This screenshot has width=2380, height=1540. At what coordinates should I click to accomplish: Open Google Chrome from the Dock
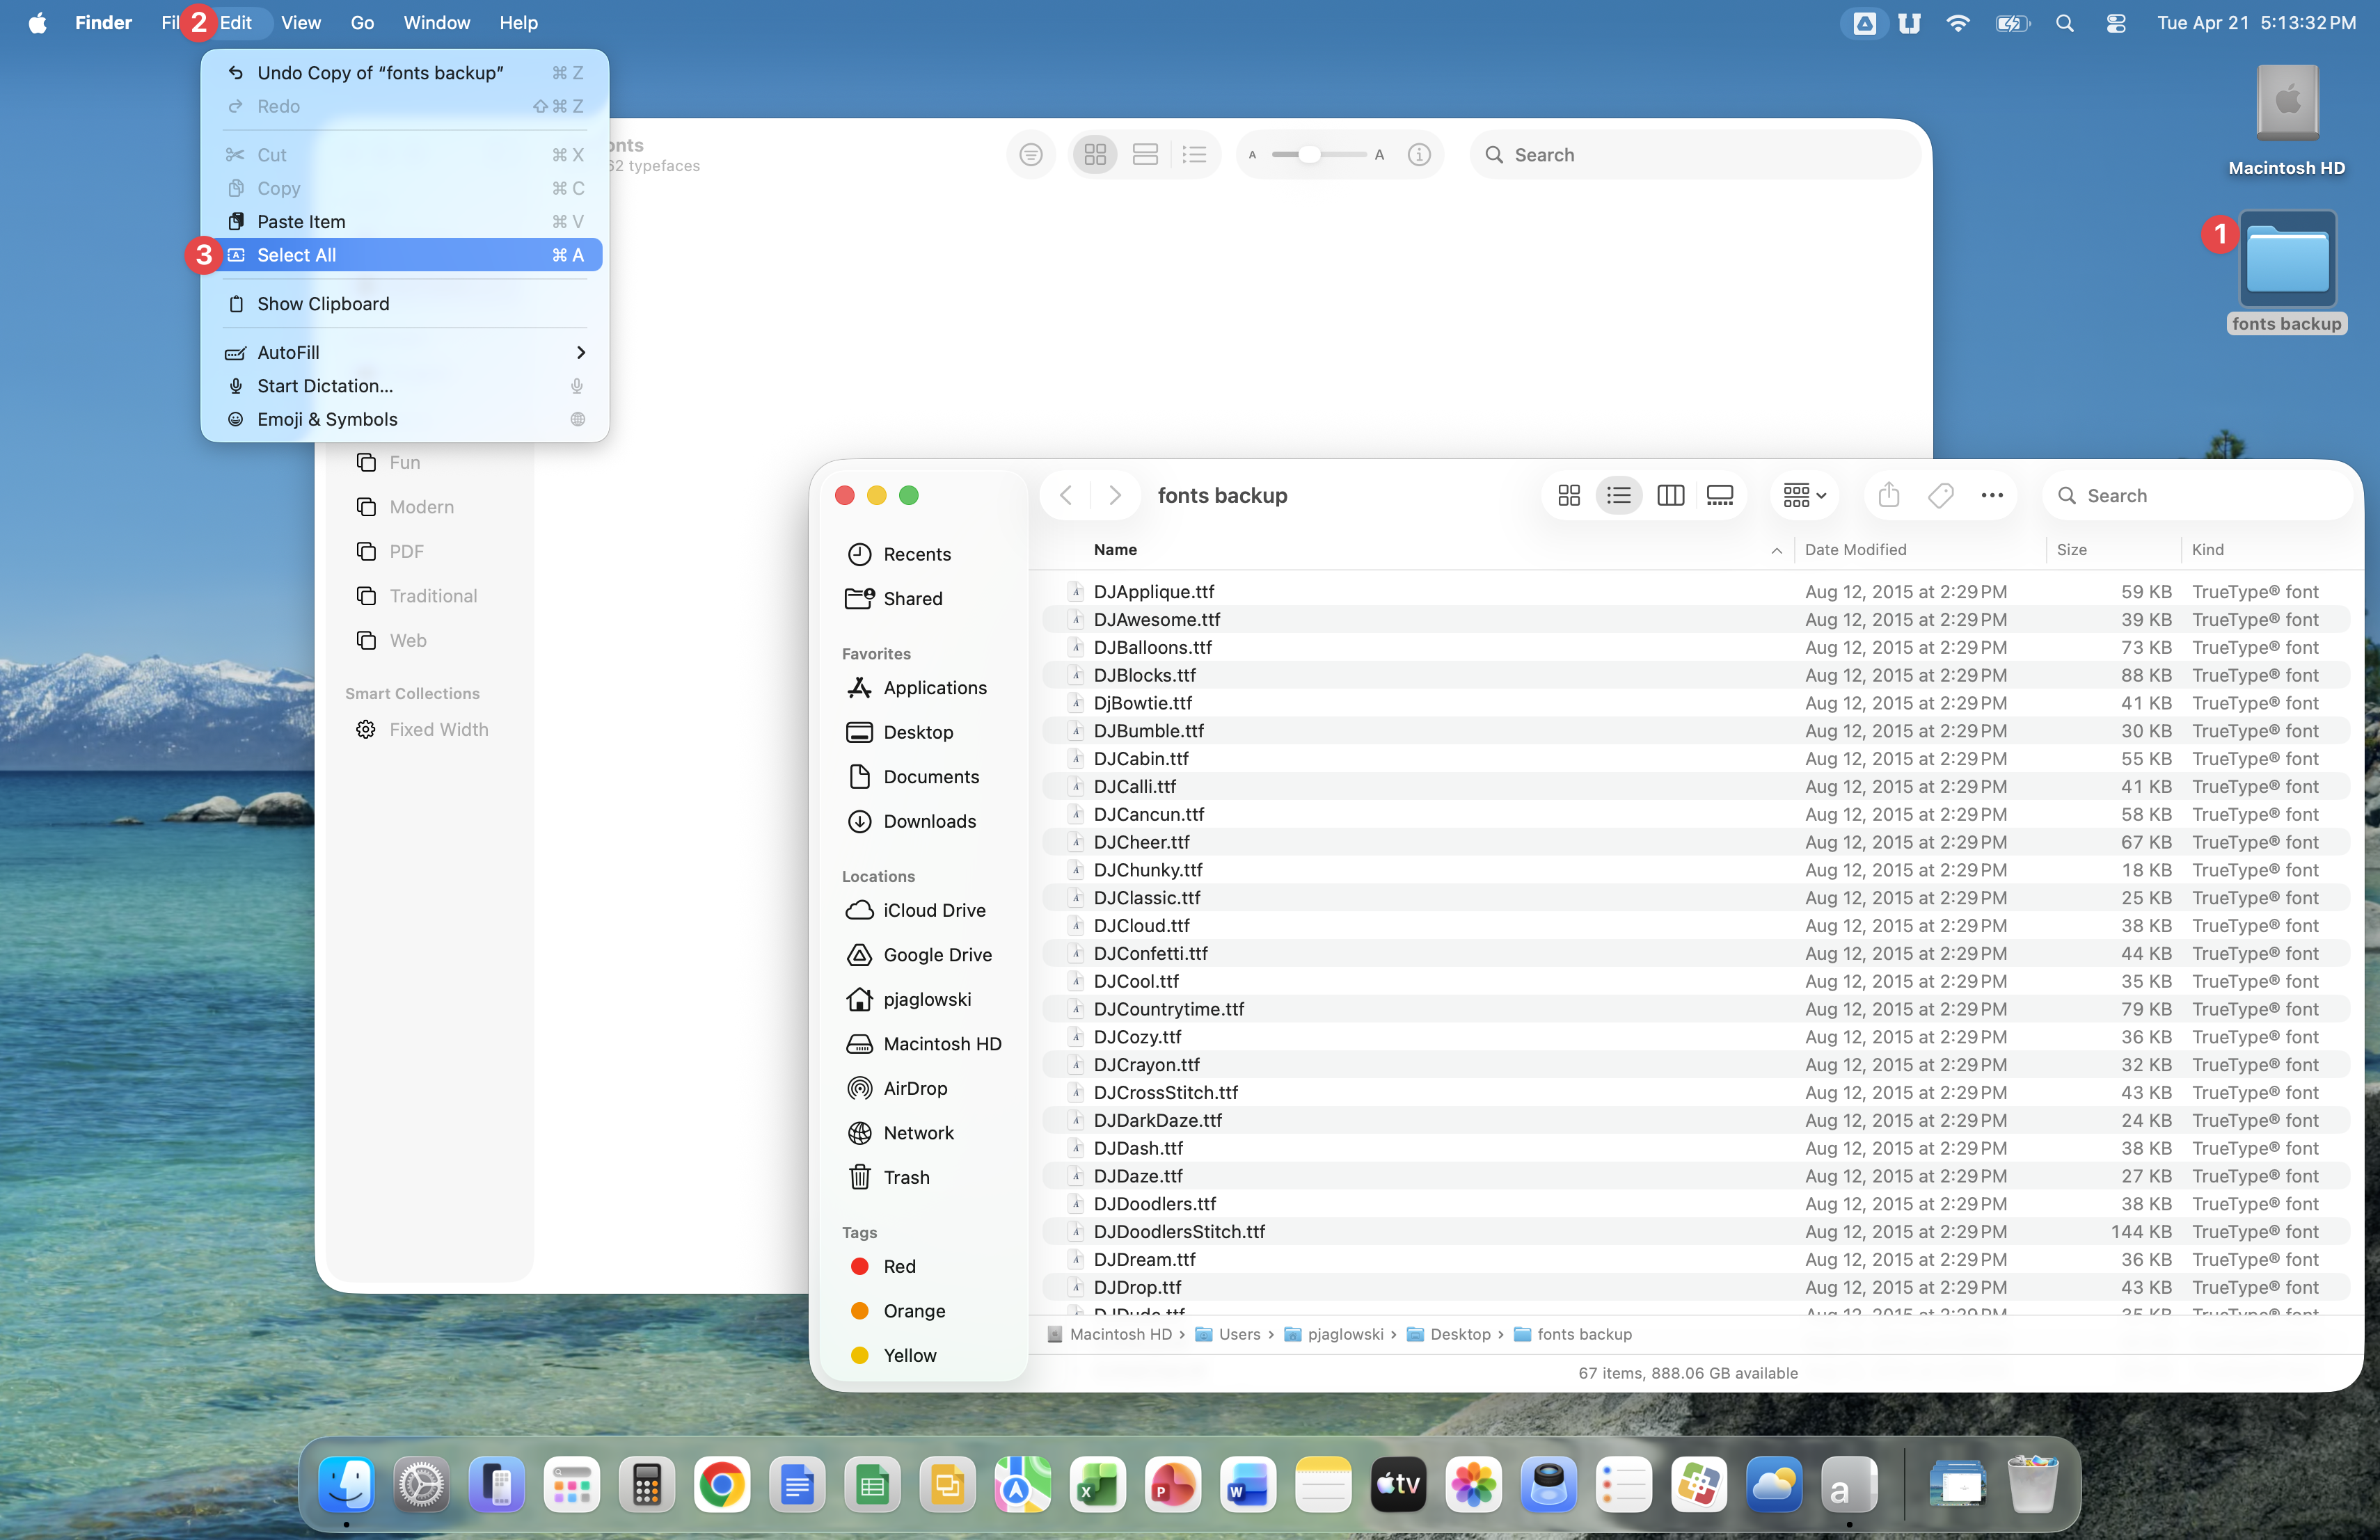(x=721, y=1485)
